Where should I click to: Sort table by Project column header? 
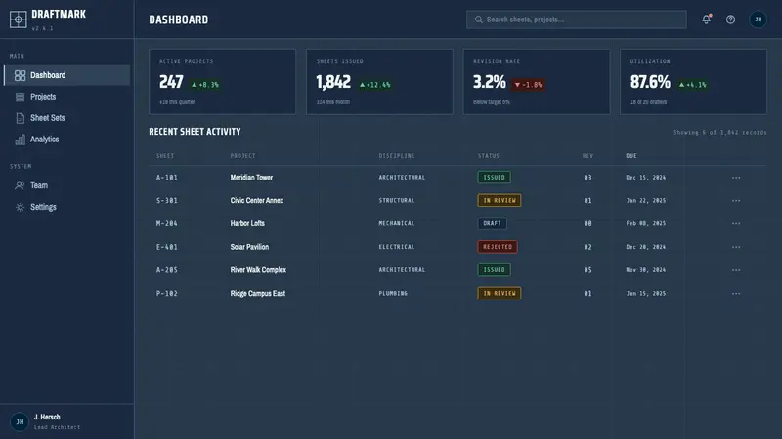pyautogui.click(x=242, y=156)
